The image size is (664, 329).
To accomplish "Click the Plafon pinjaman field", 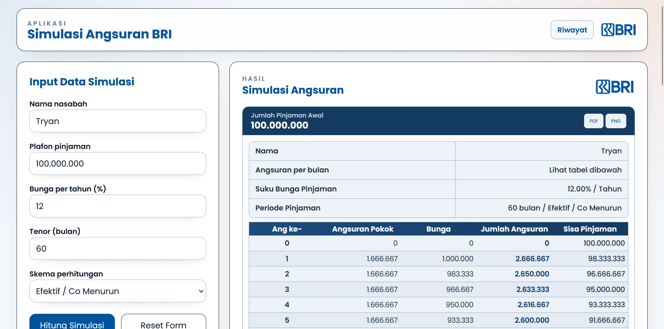I will [118, 163].
